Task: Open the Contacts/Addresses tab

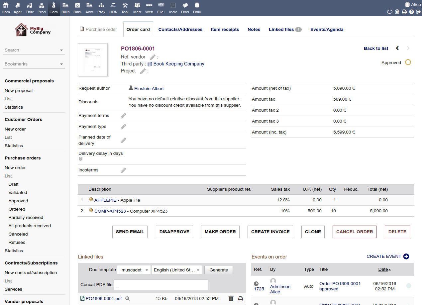Action: [x=180, y=30]
